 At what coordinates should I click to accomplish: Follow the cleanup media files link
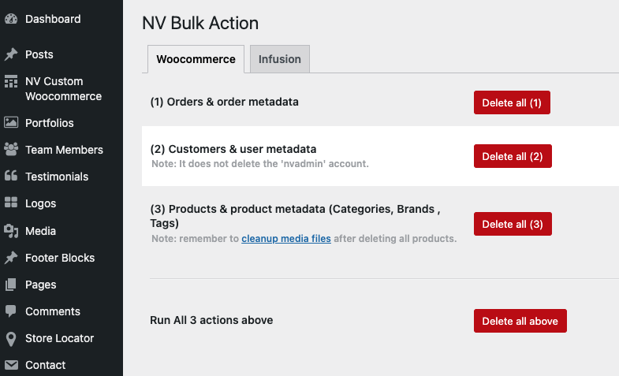[x=286, y=238]
